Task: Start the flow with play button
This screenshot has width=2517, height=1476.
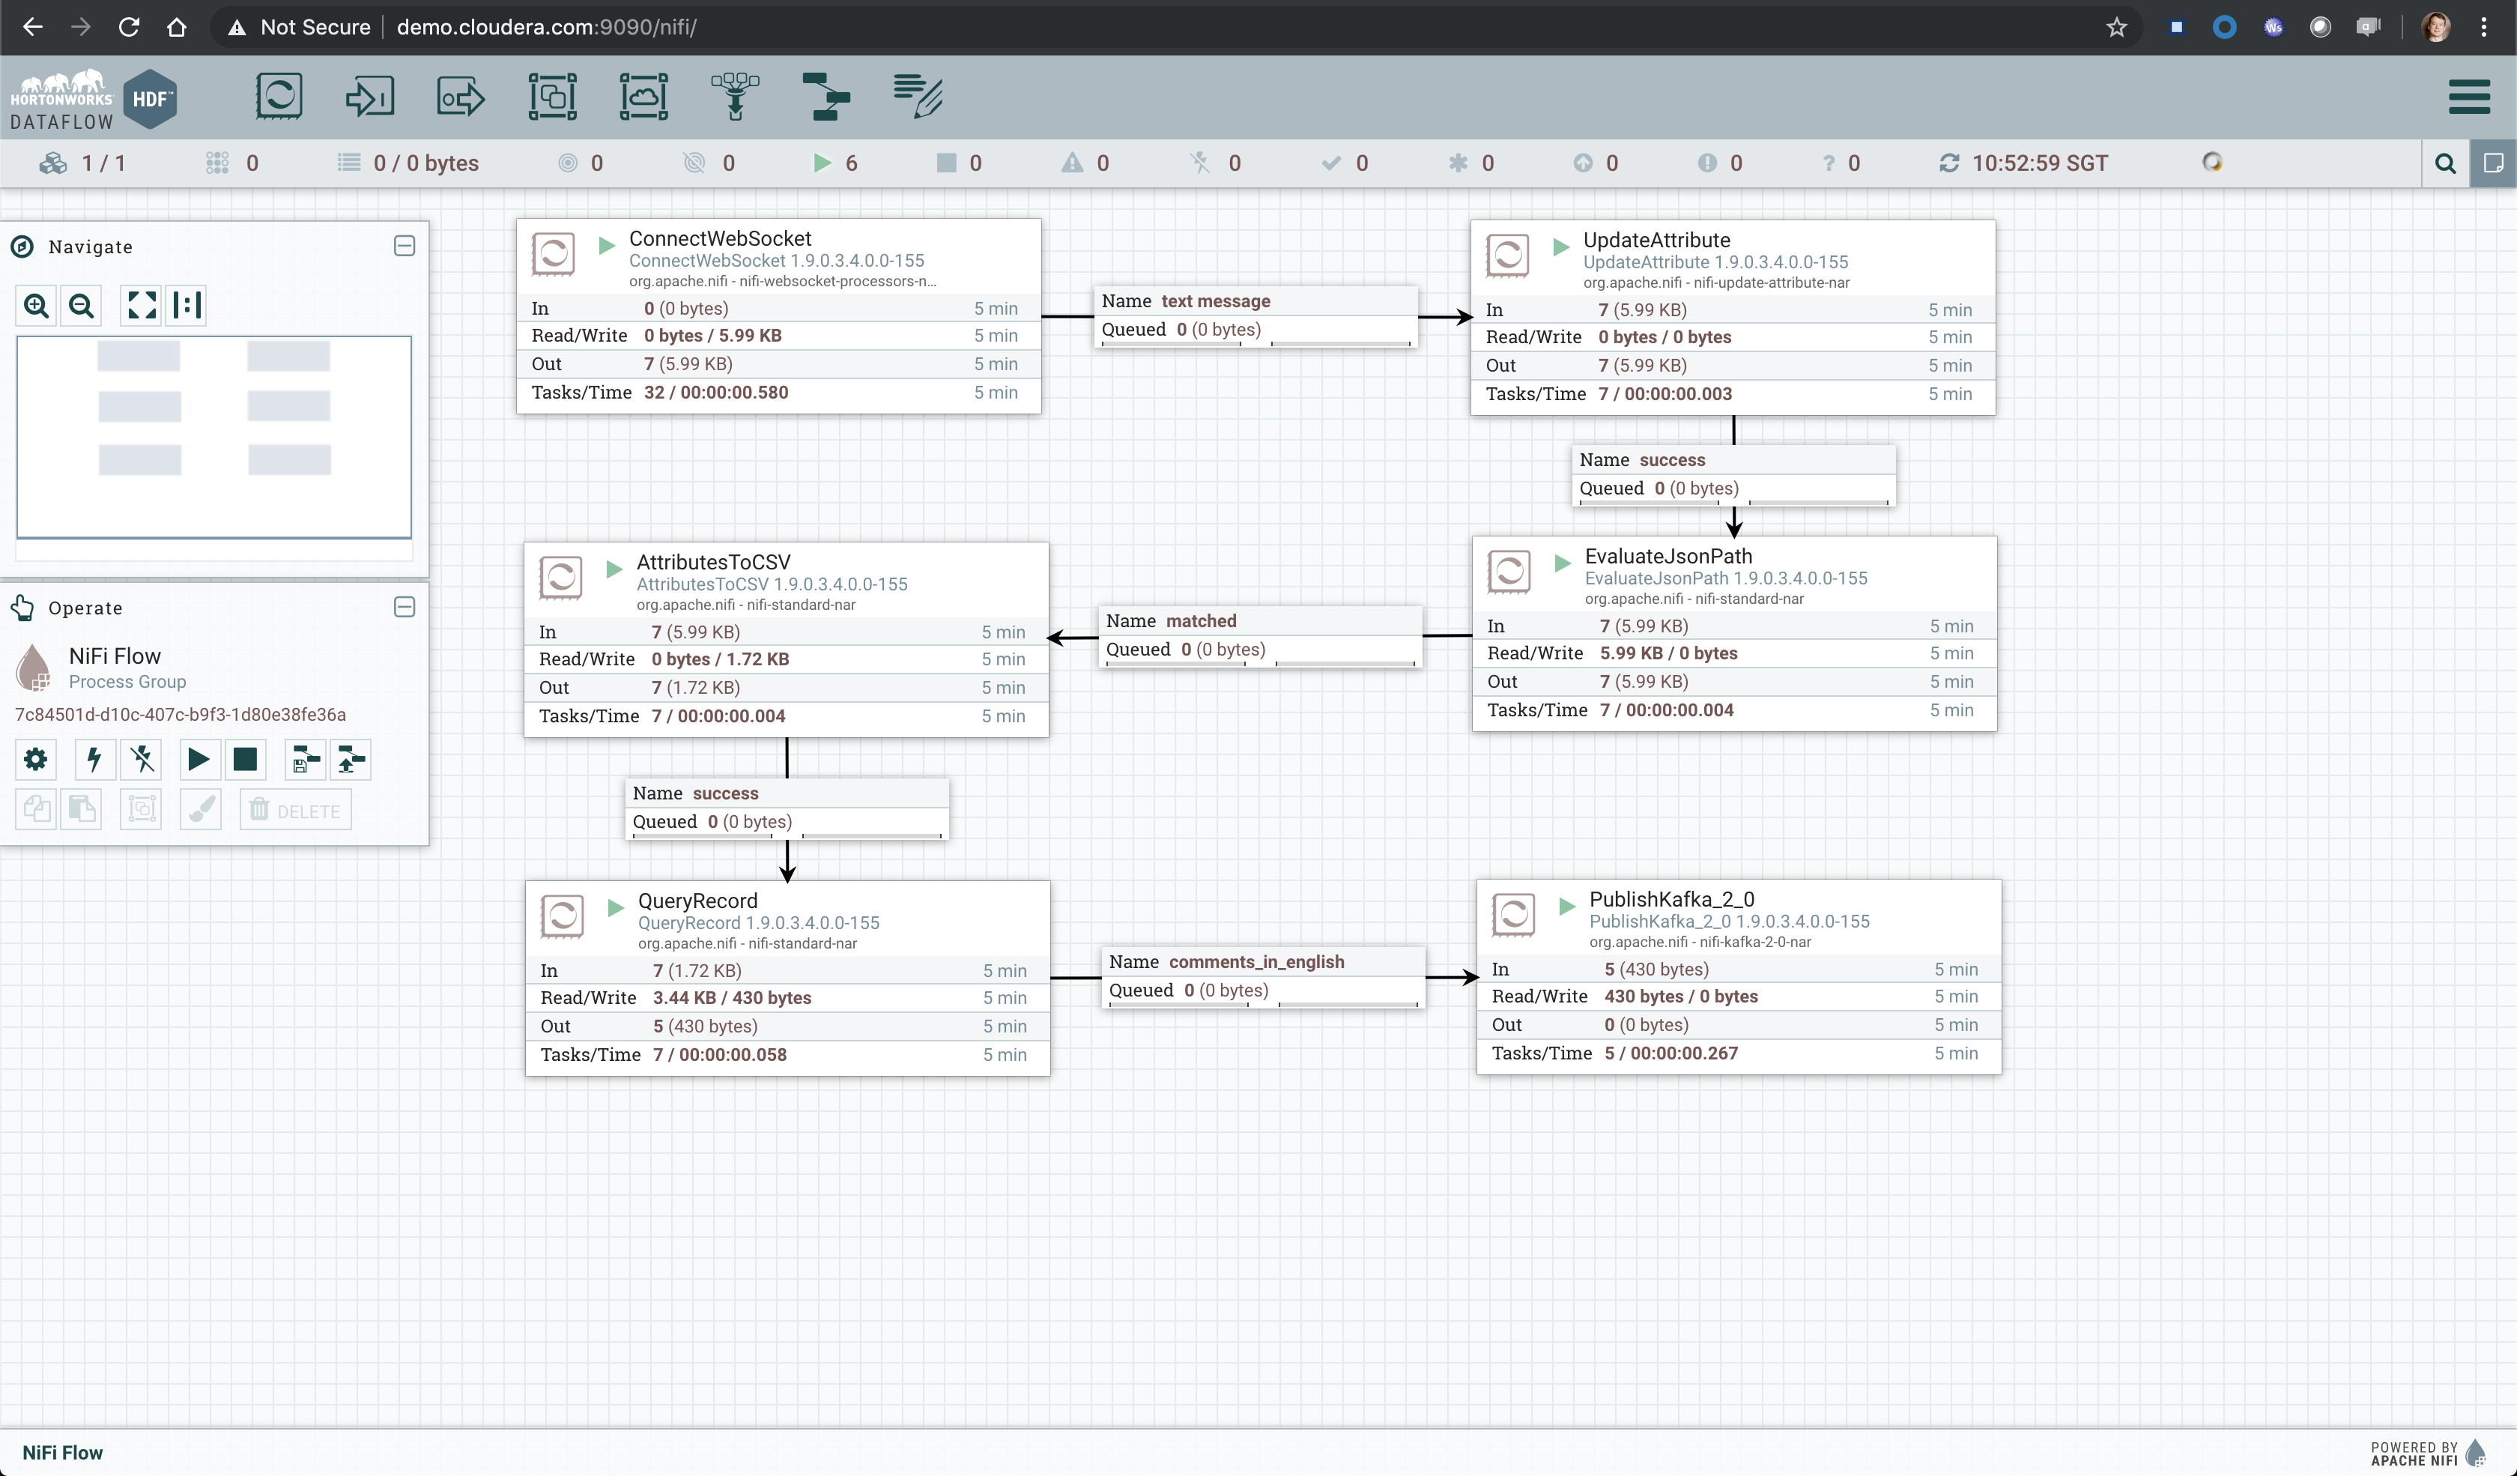Action: (x=198, y=760)
